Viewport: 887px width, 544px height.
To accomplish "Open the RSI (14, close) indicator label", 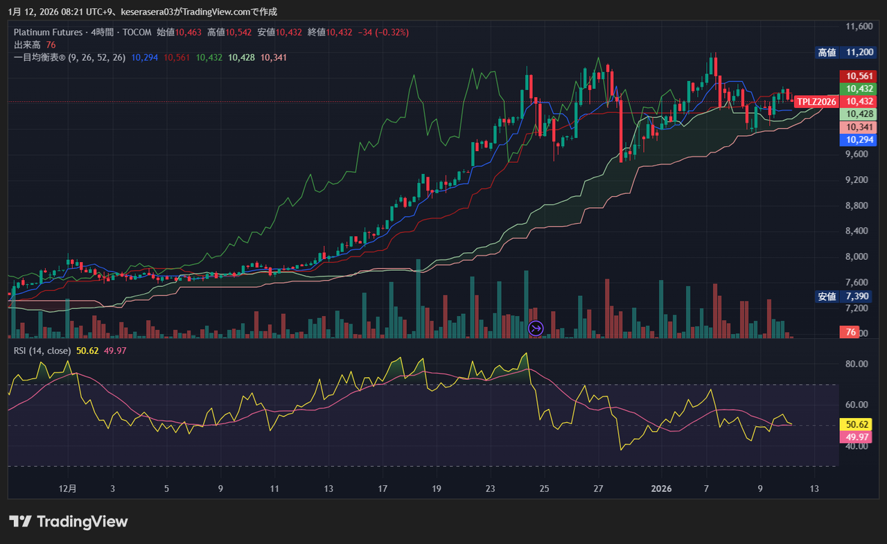I will point(43,351).
